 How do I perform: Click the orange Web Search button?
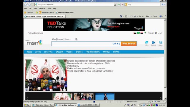(129, 44)
